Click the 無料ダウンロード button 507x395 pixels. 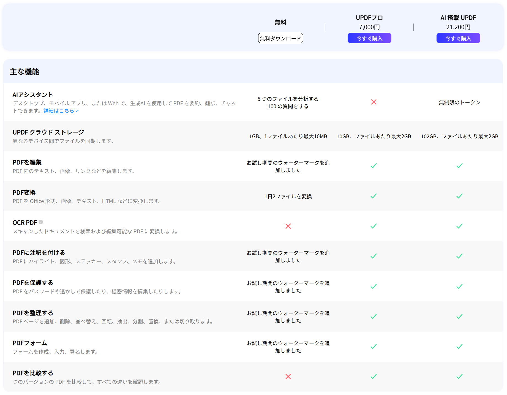point(280,38)
